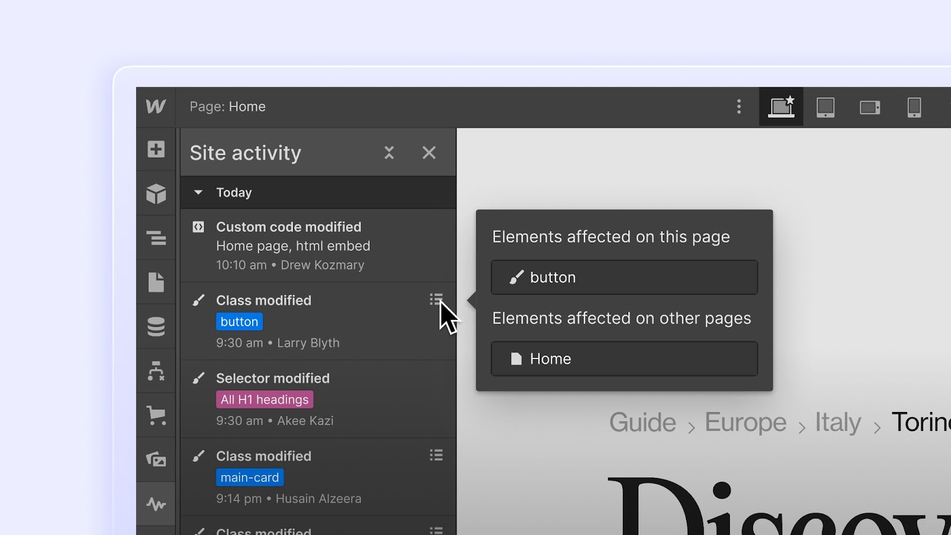Switch to tablet breakpoint
This screenshot has width=951, height=535.
pyautogui.click(x=826, y=107)
